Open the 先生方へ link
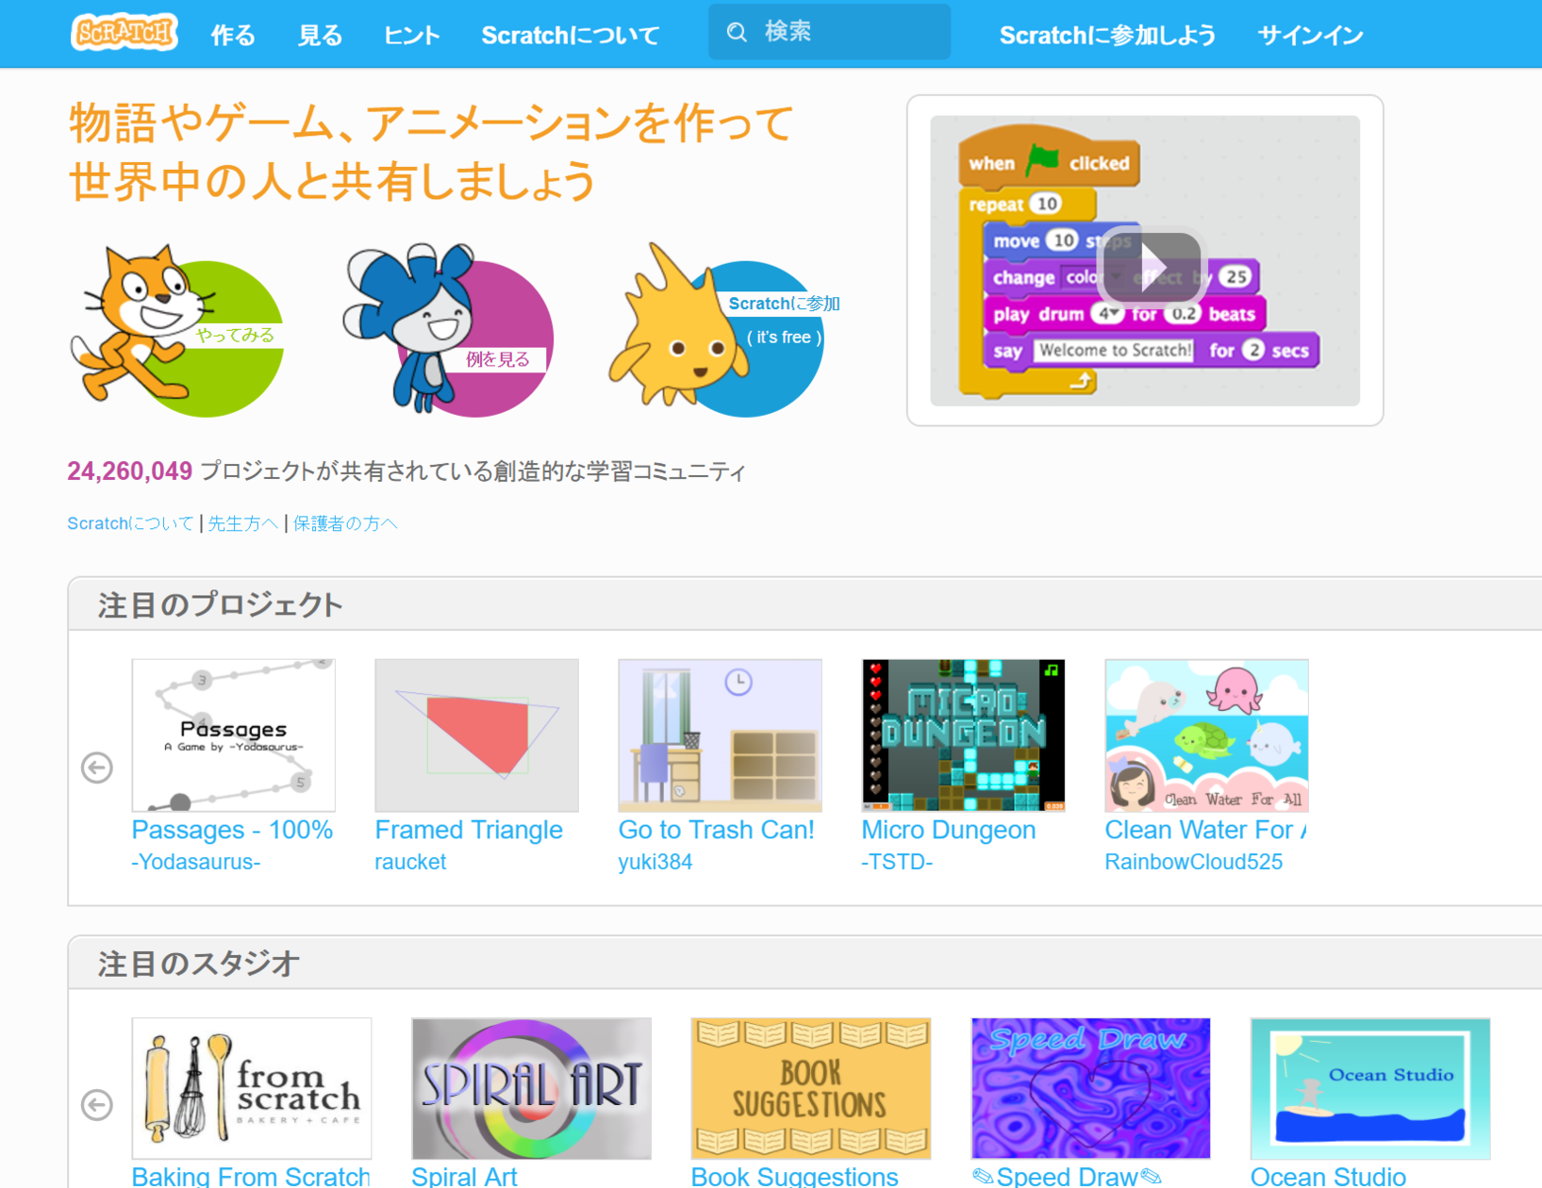The height and width of the screenshot is (1188, 1542). 242,523
